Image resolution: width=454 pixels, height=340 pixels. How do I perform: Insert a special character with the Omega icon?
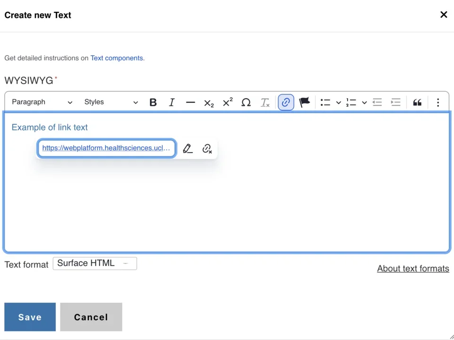pyautogui.click(x=246, y=102)
